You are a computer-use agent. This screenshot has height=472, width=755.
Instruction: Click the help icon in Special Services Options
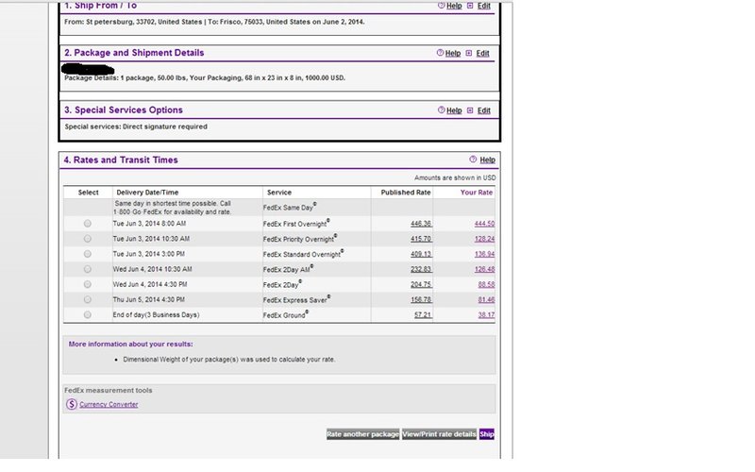click(x=441, y=110)
